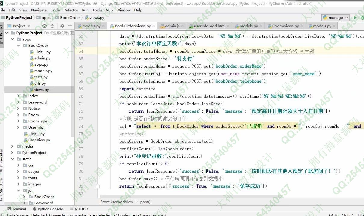This screenshot has width=364, height=216.
Task: Click the locate current file target icon
Action: coord(45,26)
